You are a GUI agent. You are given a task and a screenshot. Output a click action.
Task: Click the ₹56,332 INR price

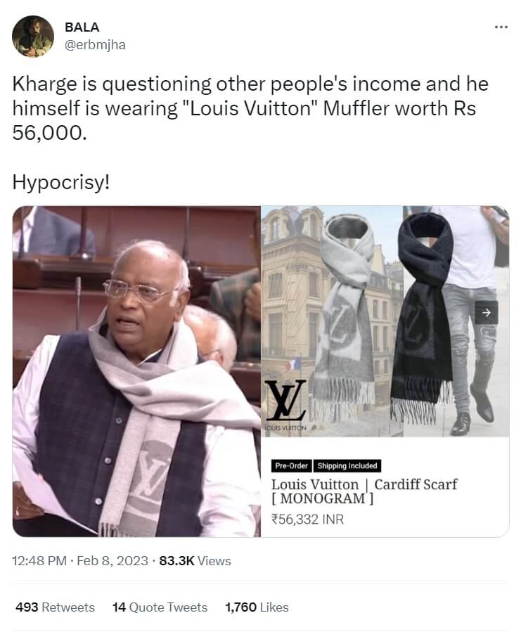pyautogui.click(x=308, y=519)
